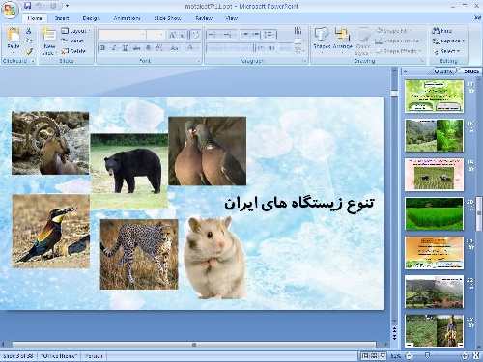483x362 pixels.
Task: Open the Office Button menu
Action: [10, 10]
